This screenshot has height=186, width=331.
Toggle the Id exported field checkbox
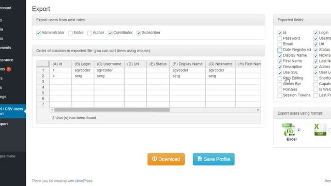click(x=280, y=33)
